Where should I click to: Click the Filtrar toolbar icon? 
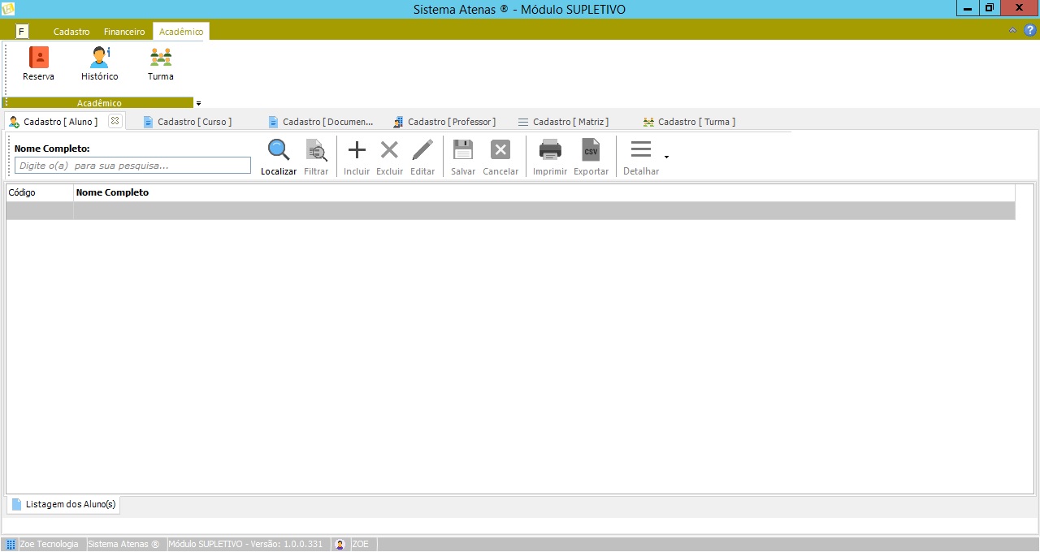tap(316, 150)
